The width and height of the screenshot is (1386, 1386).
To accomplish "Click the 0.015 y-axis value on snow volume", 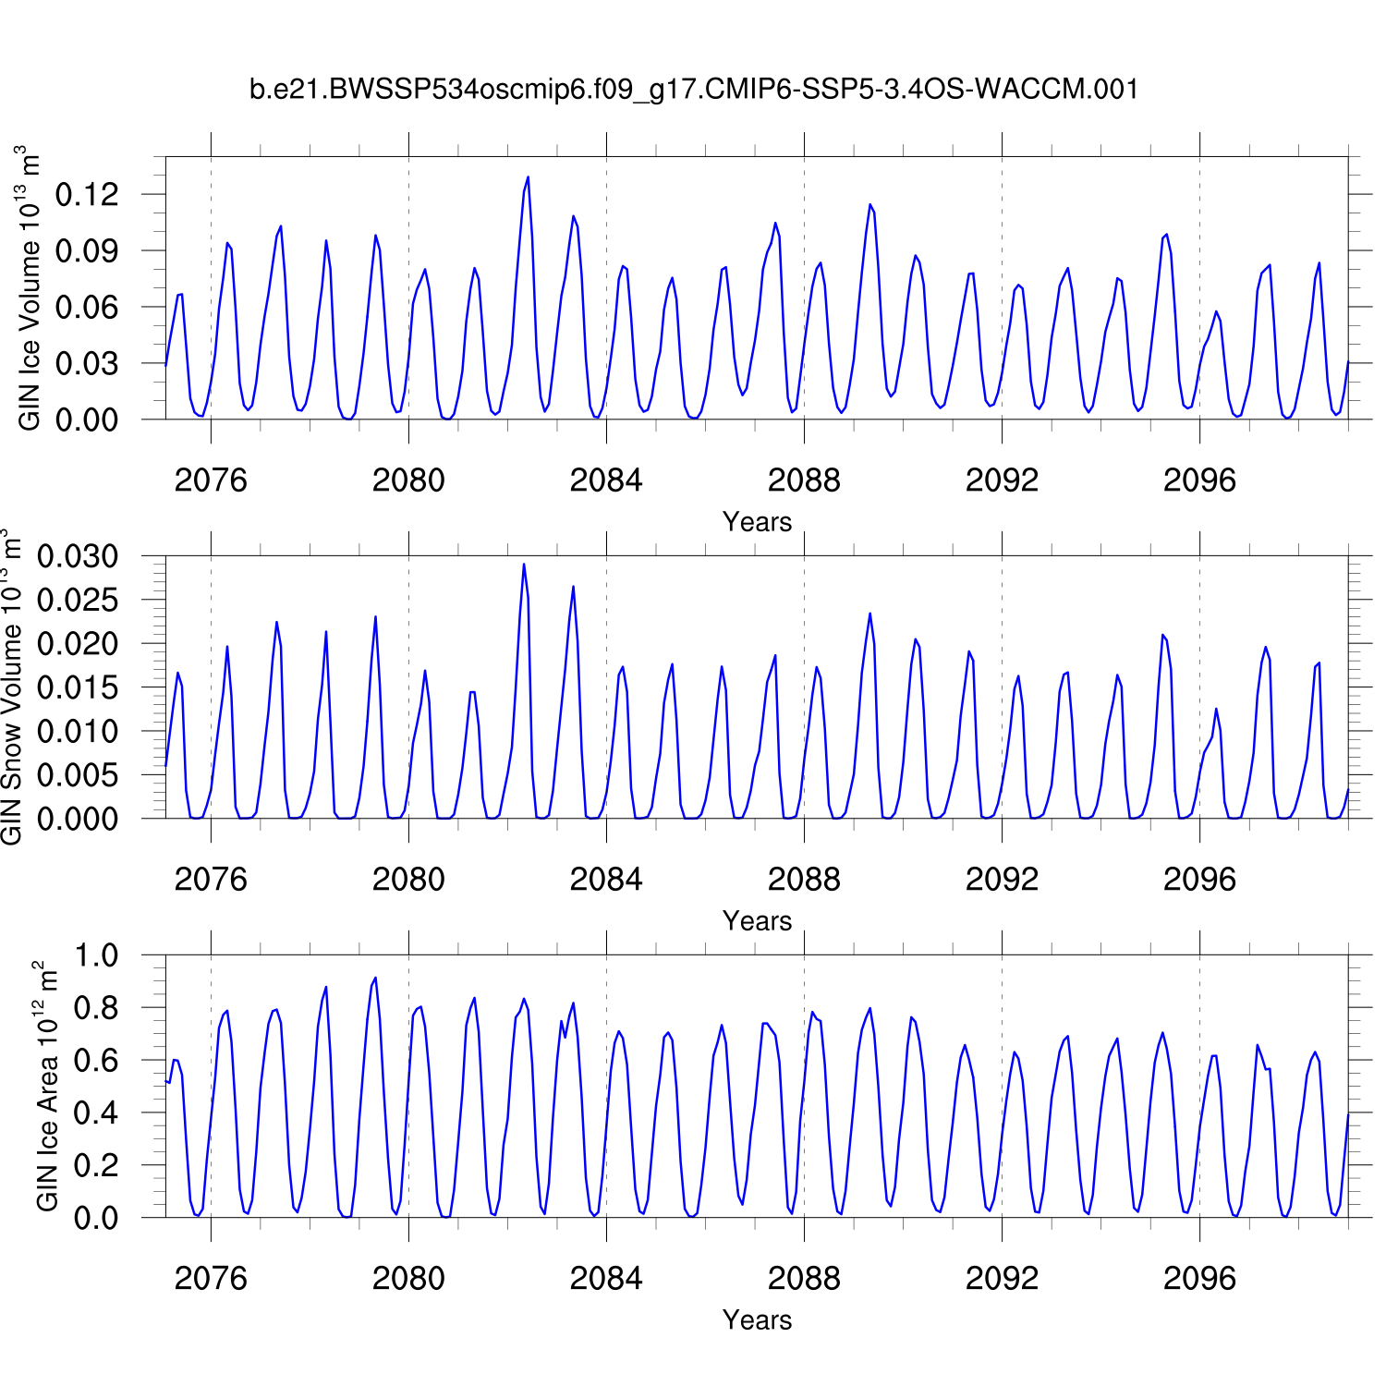I will coord(78,687).
